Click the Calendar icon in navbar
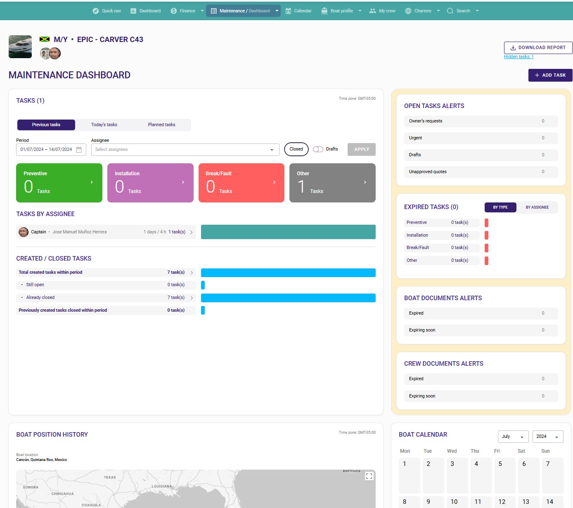Screen dimensions: 573x508 click(x=288, y=11)
